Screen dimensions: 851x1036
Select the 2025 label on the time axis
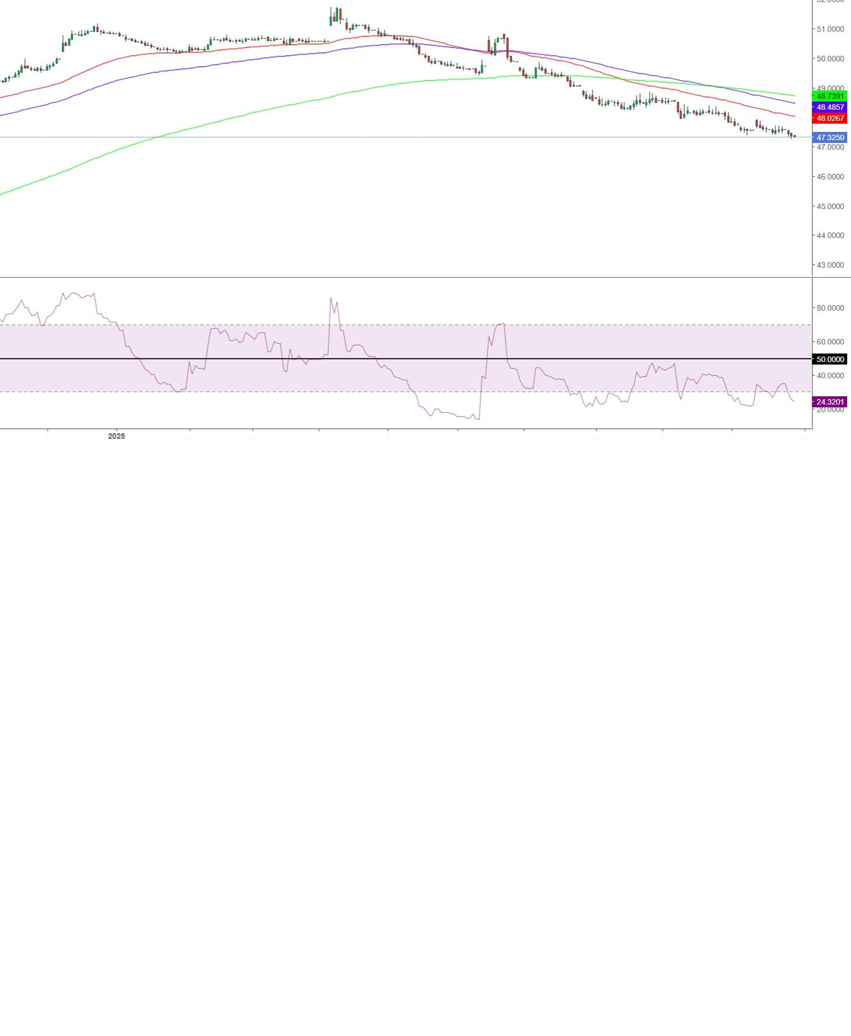click(116, 436)
